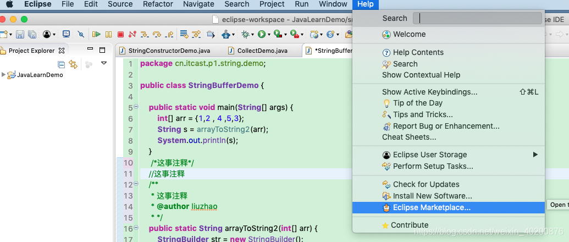
Task: Open a terminal with the monitor icon
Action: (x=66, y=34)
